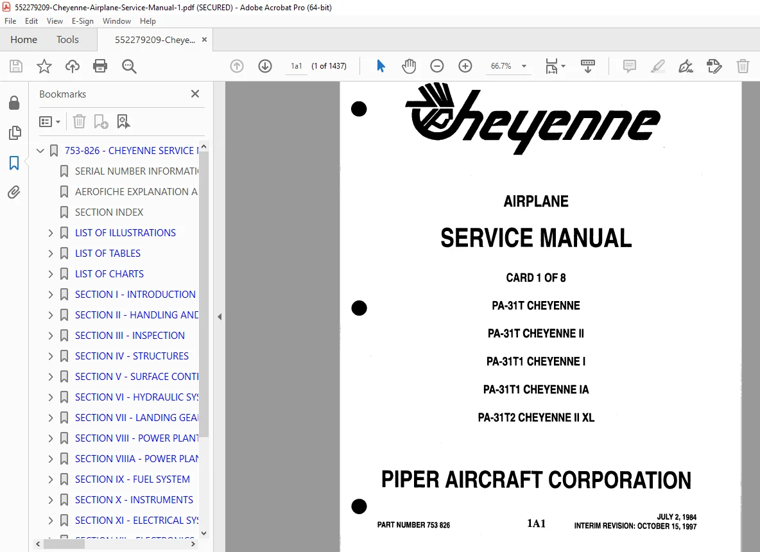Collapse navigation pane with divider arrow
This screenshot has height=552, width=760.
click(220, 317)
